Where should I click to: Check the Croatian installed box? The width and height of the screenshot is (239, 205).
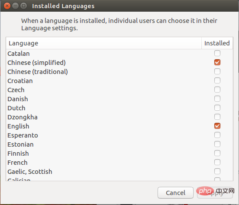217,80
